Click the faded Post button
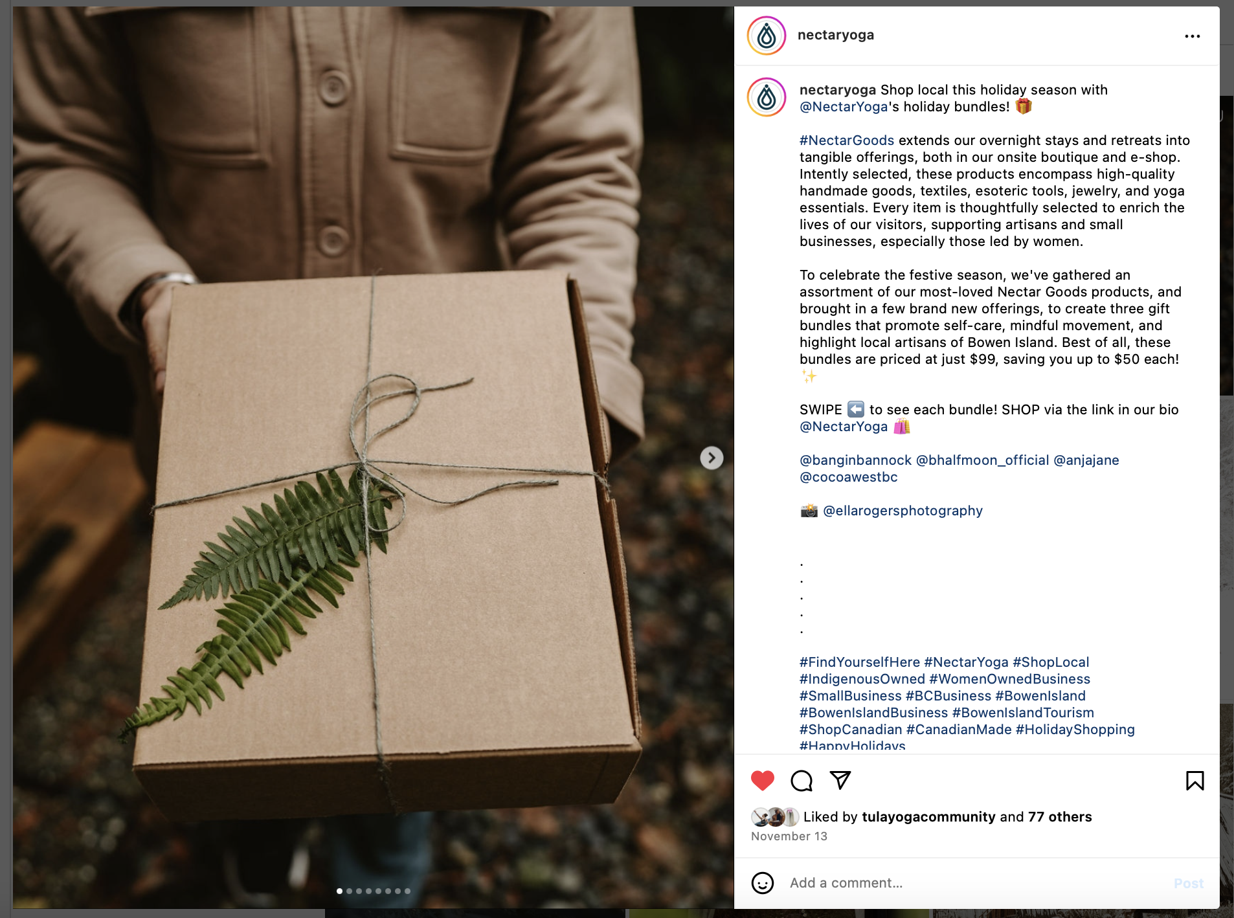 pyautogui.click(x=1188, y=883)
